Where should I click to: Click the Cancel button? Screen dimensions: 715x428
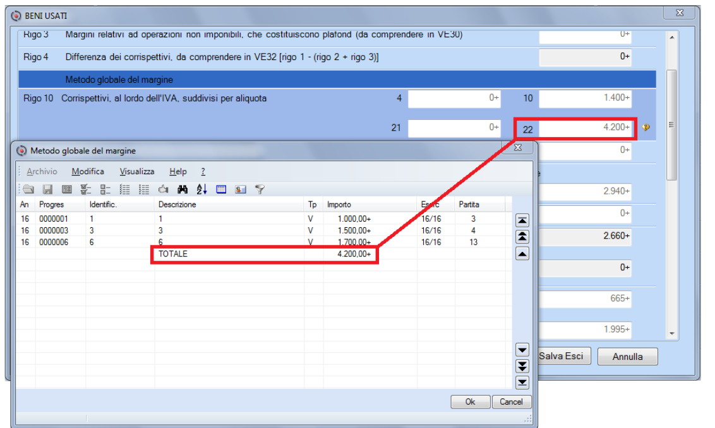511,401
